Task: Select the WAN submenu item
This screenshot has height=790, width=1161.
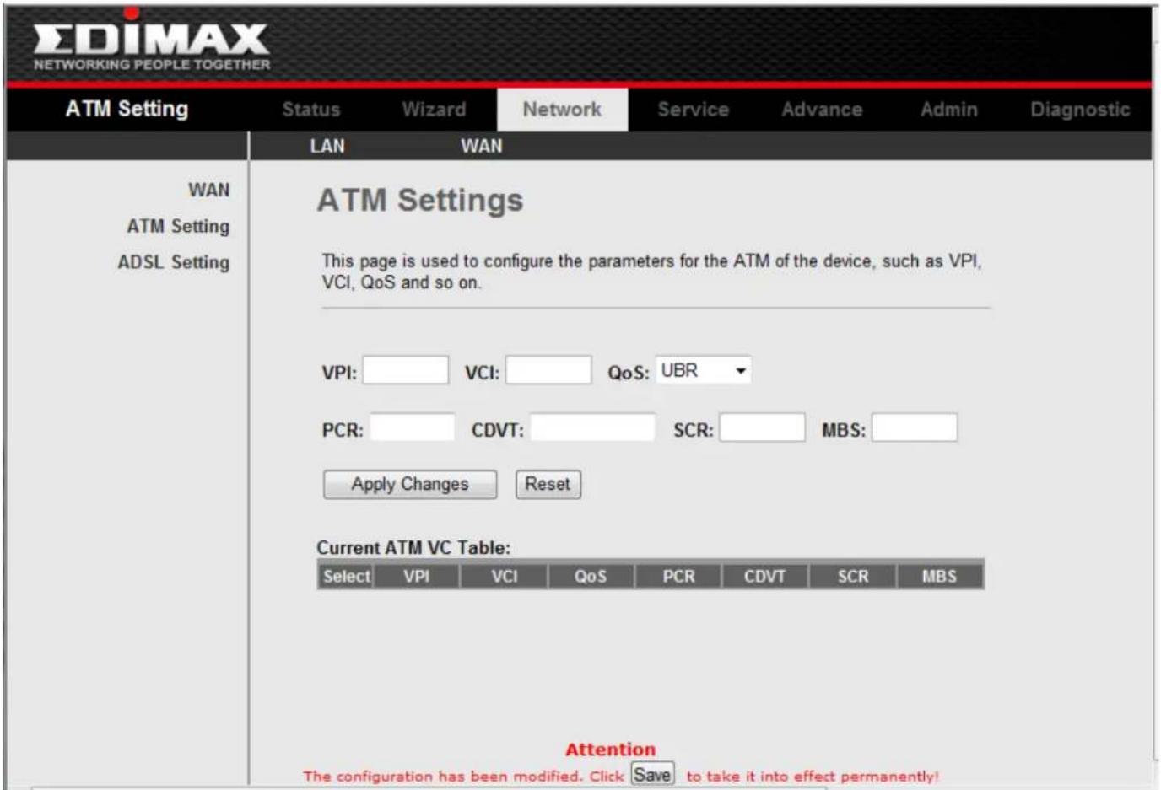Action: [482, 146]
